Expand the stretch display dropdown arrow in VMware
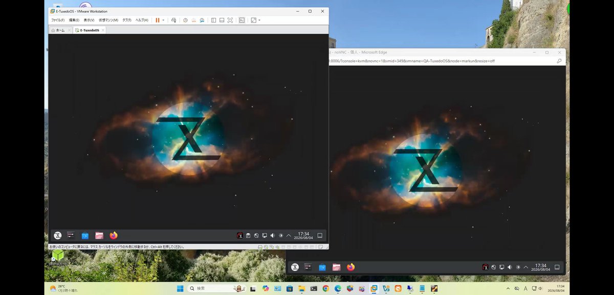This screenshot has height=295, width=614. (259, 20)
